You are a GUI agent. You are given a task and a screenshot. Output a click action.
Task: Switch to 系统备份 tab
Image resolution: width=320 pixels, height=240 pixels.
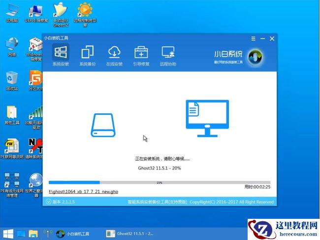point(87,56)
